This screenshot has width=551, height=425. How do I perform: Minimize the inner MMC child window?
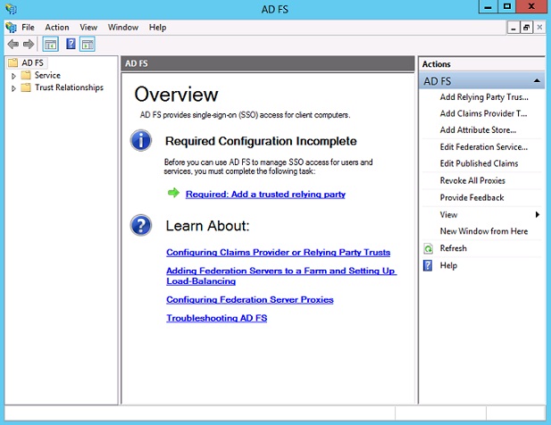click(513, 28)
